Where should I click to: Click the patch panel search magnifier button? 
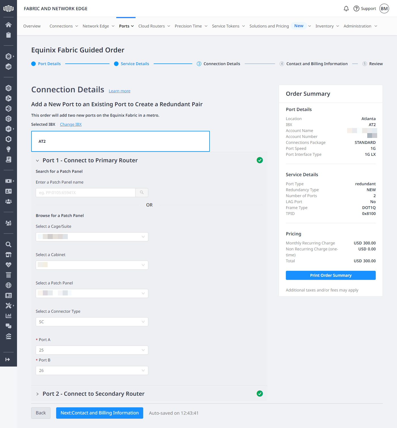pos(142,193)
